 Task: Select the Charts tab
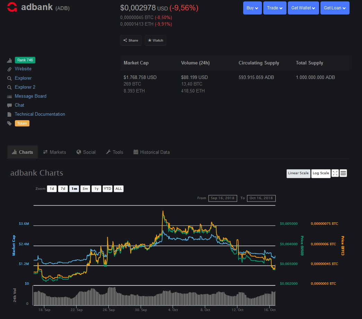[23, 152]
